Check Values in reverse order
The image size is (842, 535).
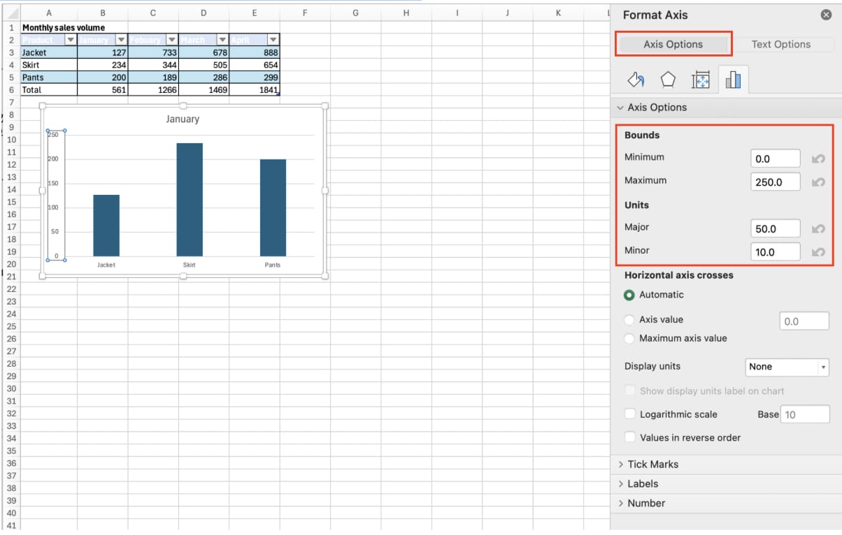[630, 438]
